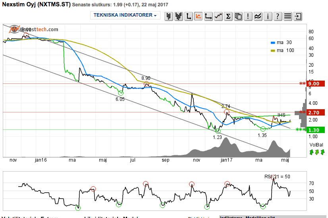Viewport: 328px width, 218px height.
Task: Click the investtech.com logo on chart
Action: click(x=34, y=29)
